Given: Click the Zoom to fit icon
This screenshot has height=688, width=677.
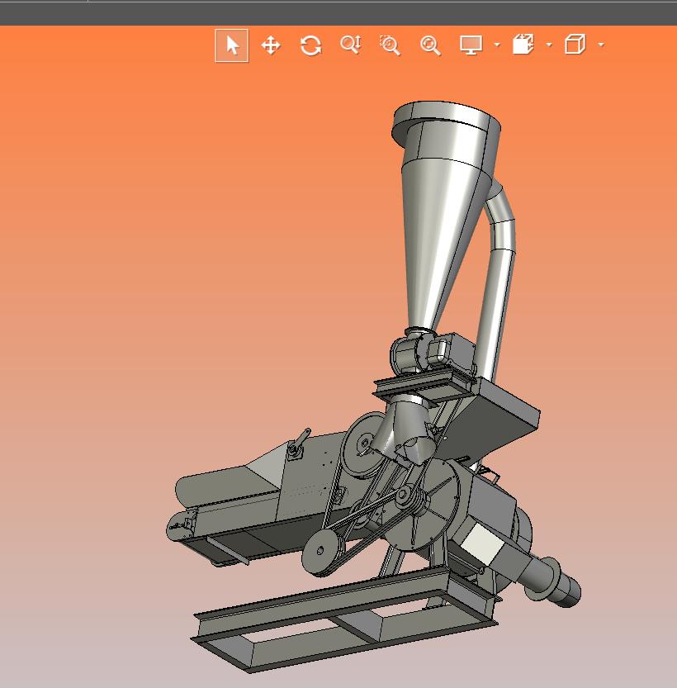Looking at the screenshot, I should click(x=430, y=45).
